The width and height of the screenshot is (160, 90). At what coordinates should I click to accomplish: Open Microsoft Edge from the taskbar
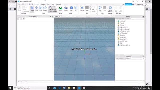point(59,88)
